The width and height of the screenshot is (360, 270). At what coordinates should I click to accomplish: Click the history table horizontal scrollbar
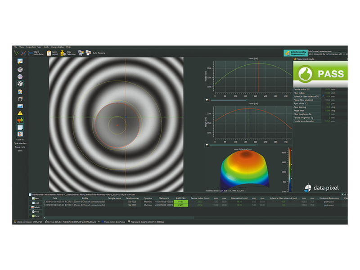pos(119,217)
